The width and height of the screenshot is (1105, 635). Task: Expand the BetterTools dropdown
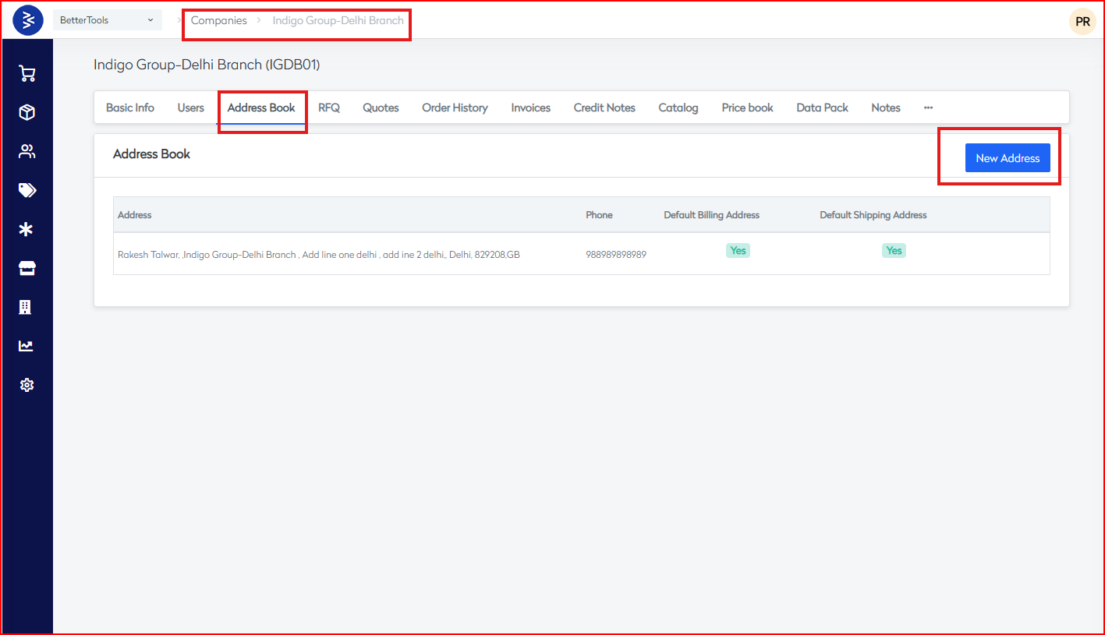(x=108, y=20)
